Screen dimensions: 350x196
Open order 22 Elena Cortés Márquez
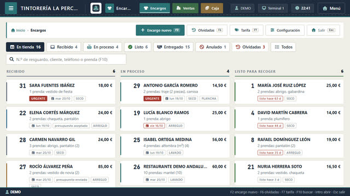61,119
